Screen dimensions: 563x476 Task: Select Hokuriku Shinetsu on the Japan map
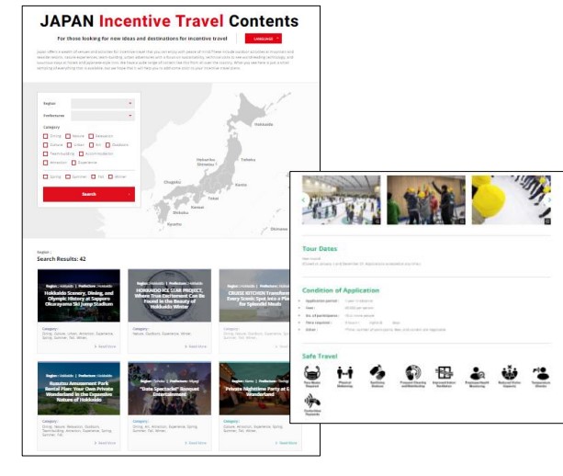coord(206,162)
